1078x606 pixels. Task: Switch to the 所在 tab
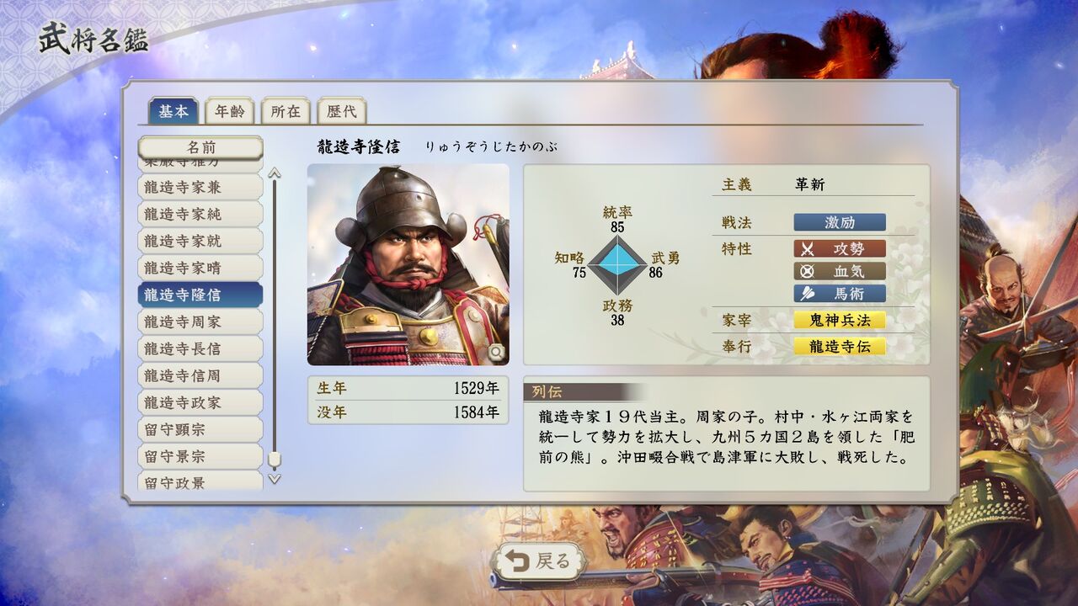click(286, 111)
